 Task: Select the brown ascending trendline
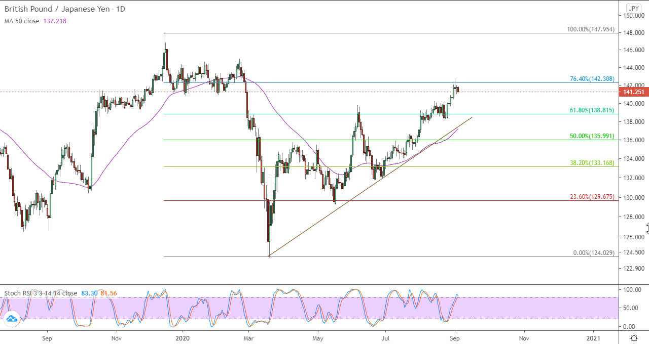[370, 187]
